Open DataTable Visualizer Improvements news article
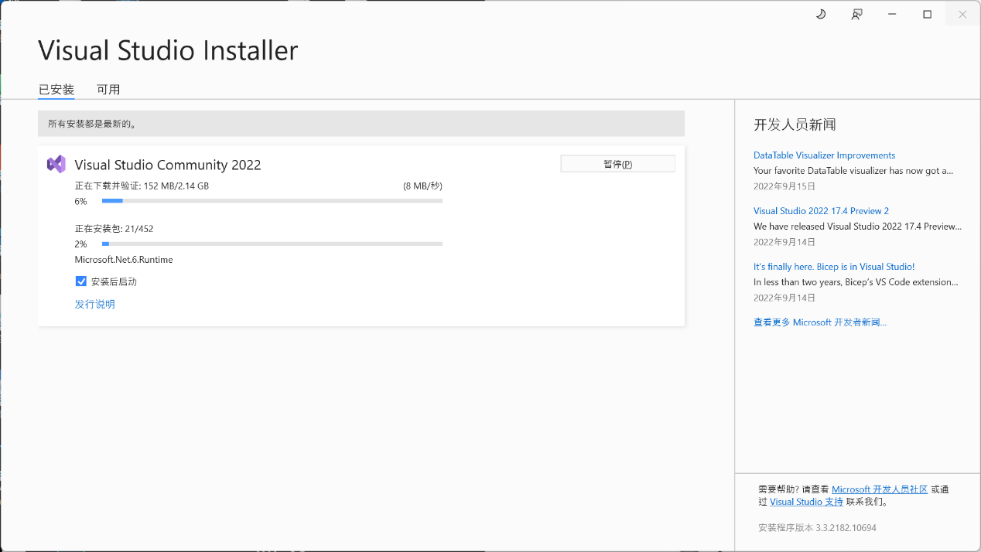This screenshot has width=981, height=552. [824, 155]
